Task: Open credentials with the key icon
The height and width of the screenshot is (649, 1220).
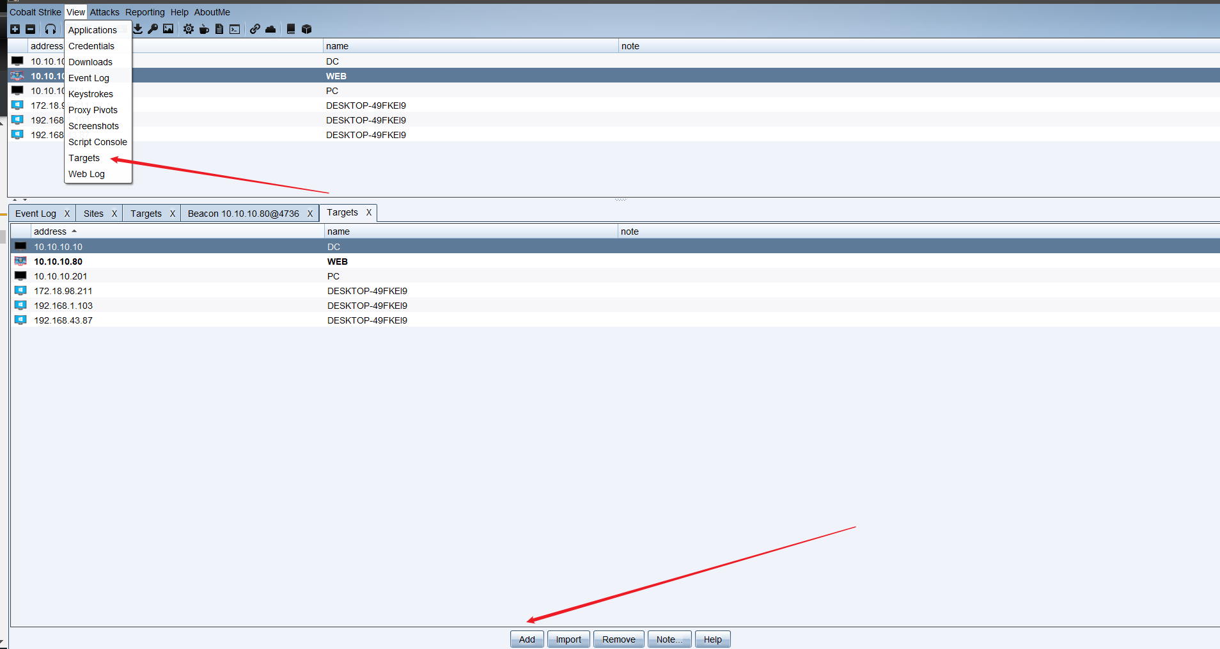Action: click(x=153, y=29)
